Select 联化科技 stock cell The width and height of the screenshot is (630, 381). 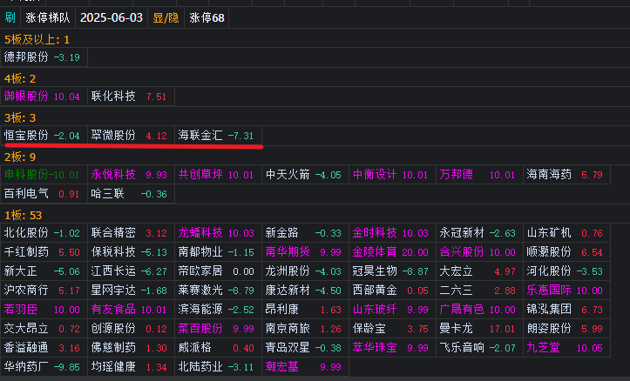coord(131,97)
